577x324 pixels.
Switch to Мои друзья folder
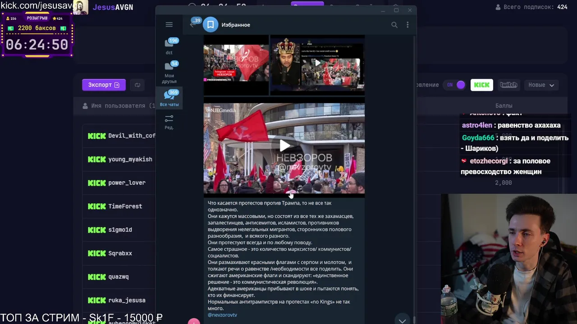(169, 72)
